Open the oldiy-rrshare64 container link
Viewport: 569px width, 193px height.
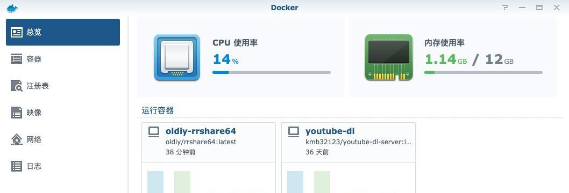click(x=201, y=131)
